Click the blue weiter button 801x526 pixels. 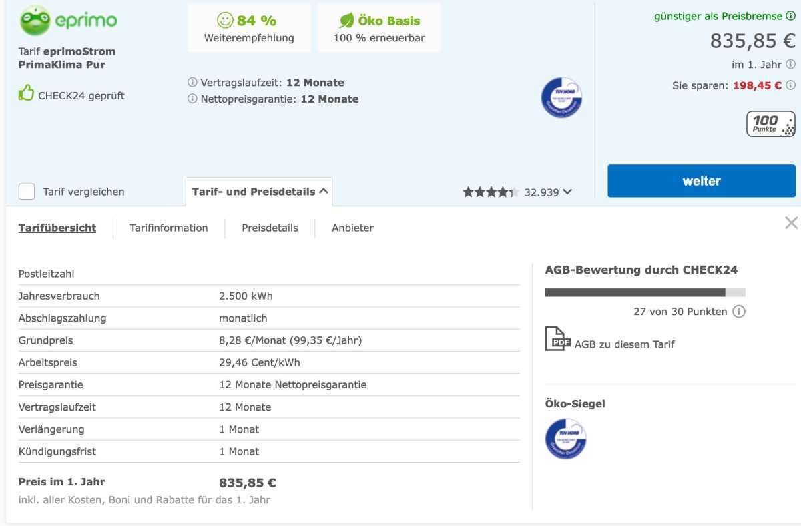pos(702,181)
